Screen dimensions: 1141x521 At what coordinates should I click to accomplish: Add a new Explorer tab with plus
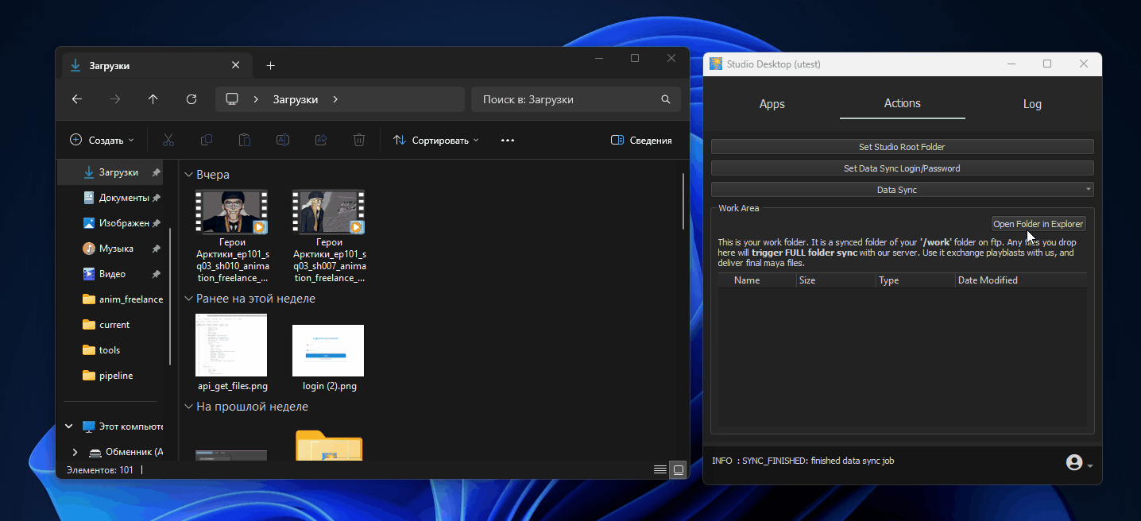(x=270, y=66)
